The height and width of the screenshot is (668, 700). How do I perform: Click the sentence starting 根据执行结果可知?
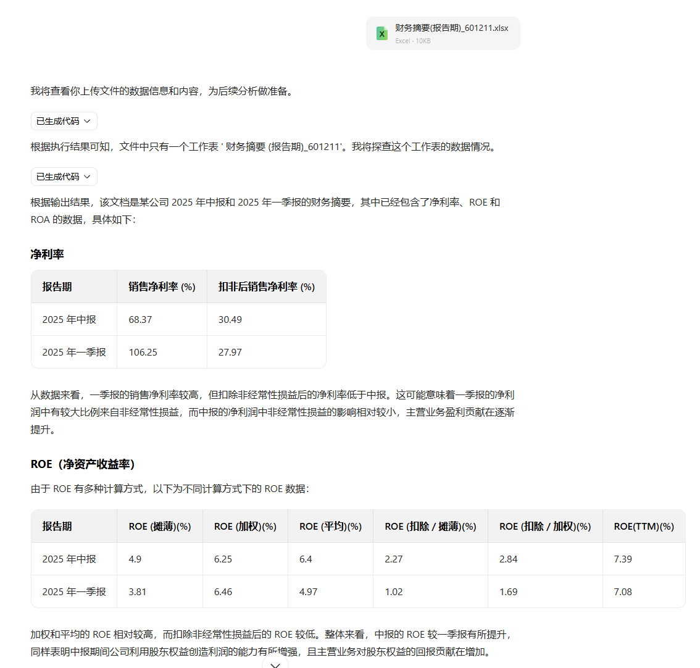point(265,146)
